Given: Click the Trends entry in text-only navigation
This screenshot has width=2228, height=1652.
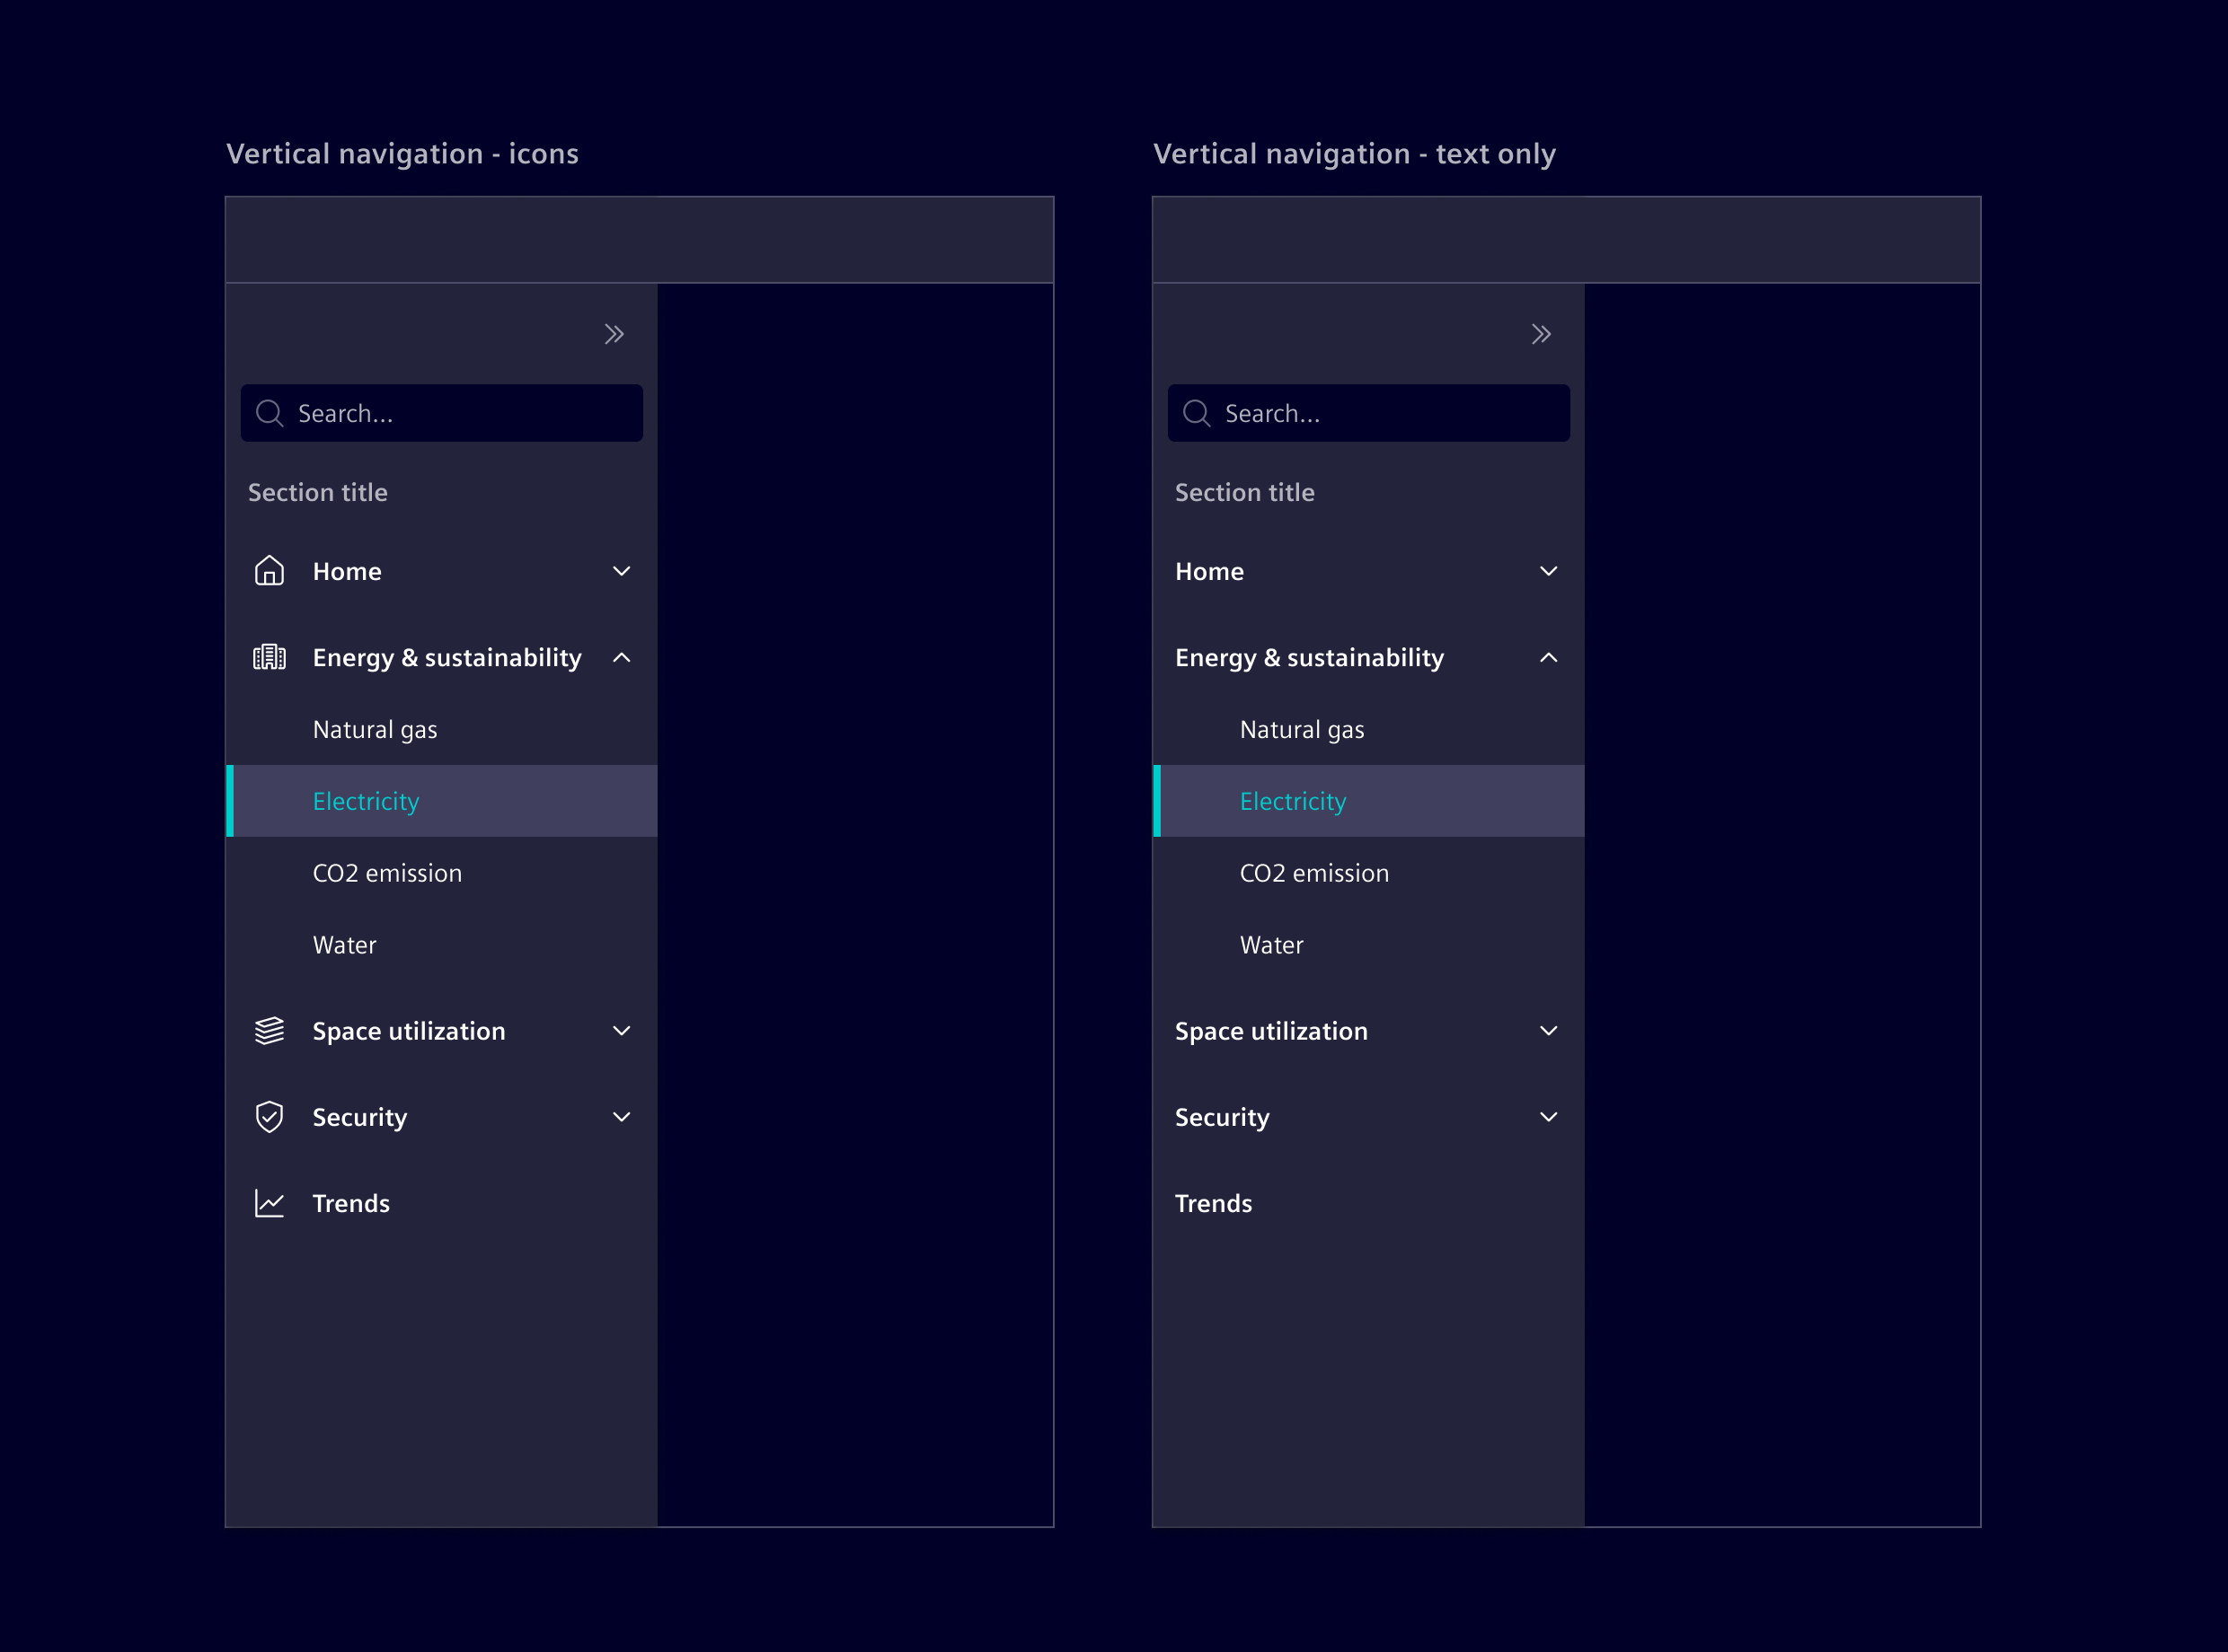Looking at the screenshot, I should point(1214,1202).
